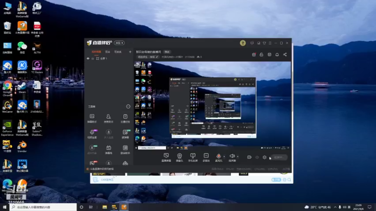Open the 视频连麦 microphone tool
This screenshot has width=376, height=211.
[92, 134]
